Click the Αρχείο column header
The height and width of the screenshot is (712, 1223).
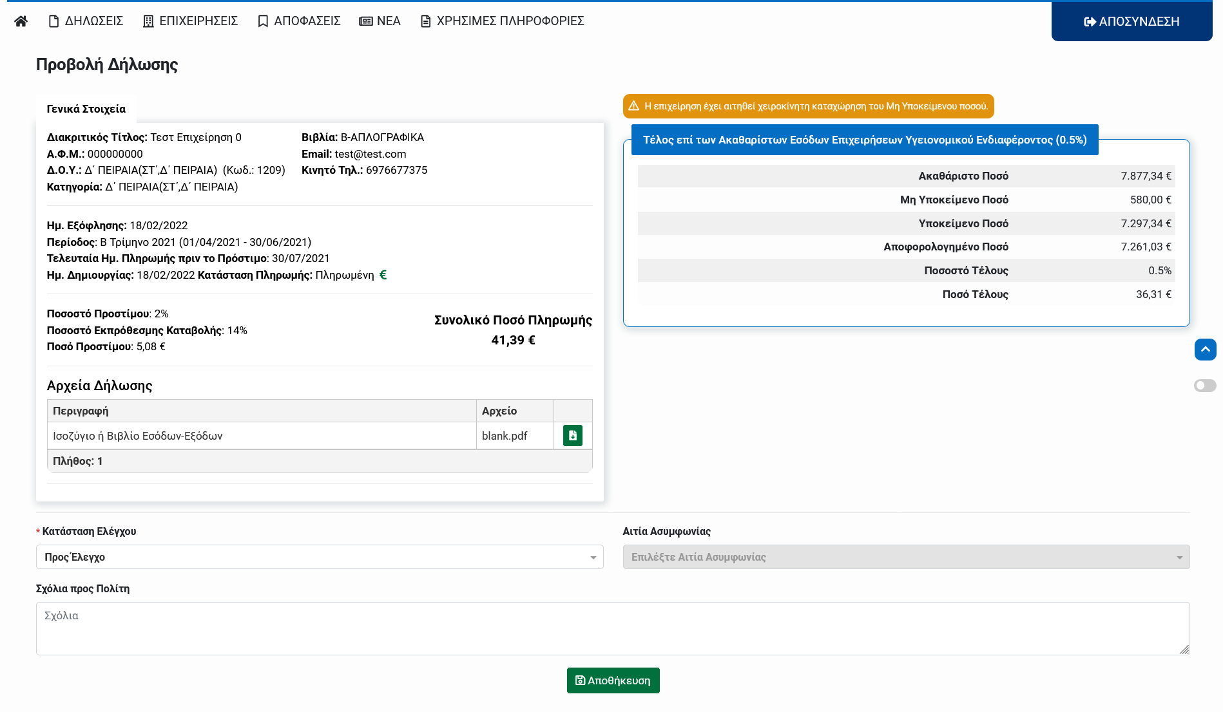(x=515, y=411)
